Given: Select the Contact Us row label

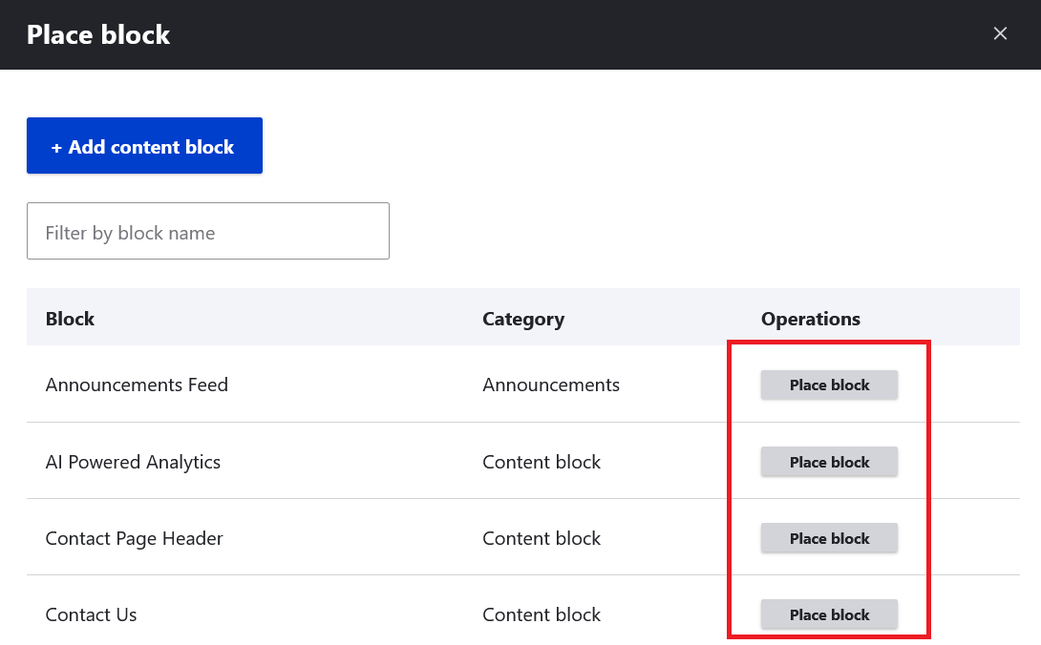Looking at the screenshot, I should pyautogui.click(x=91, y=614).
